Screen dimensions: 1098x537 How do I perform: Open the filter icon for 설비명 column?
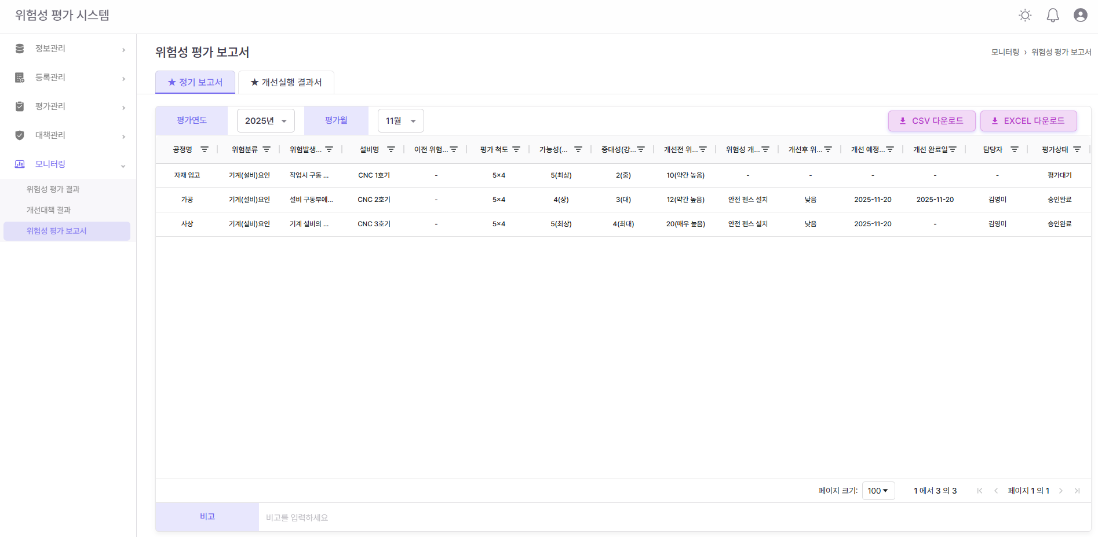click(391, 149)
